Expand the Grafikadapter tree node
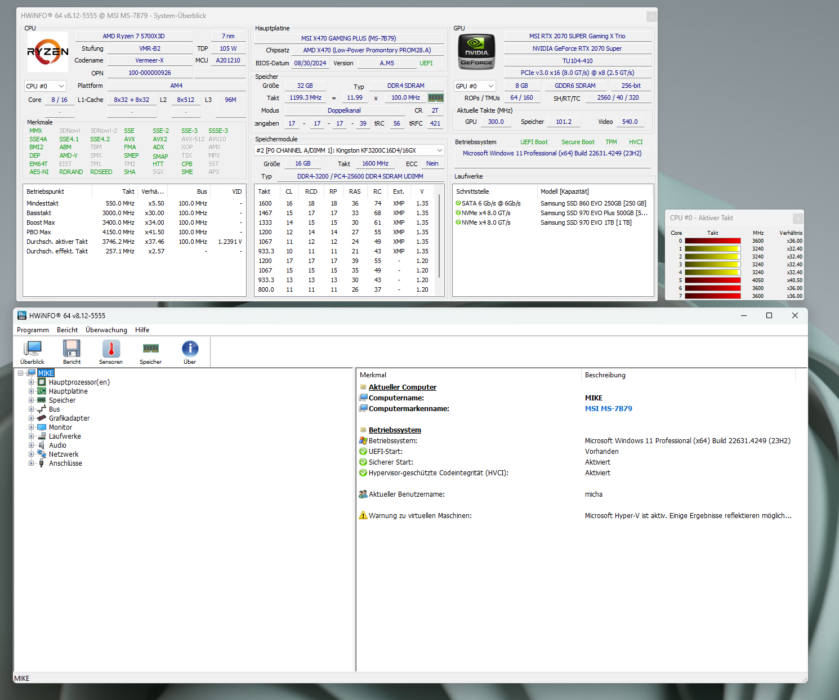The image size is (839, 700). tap(32, 418)
